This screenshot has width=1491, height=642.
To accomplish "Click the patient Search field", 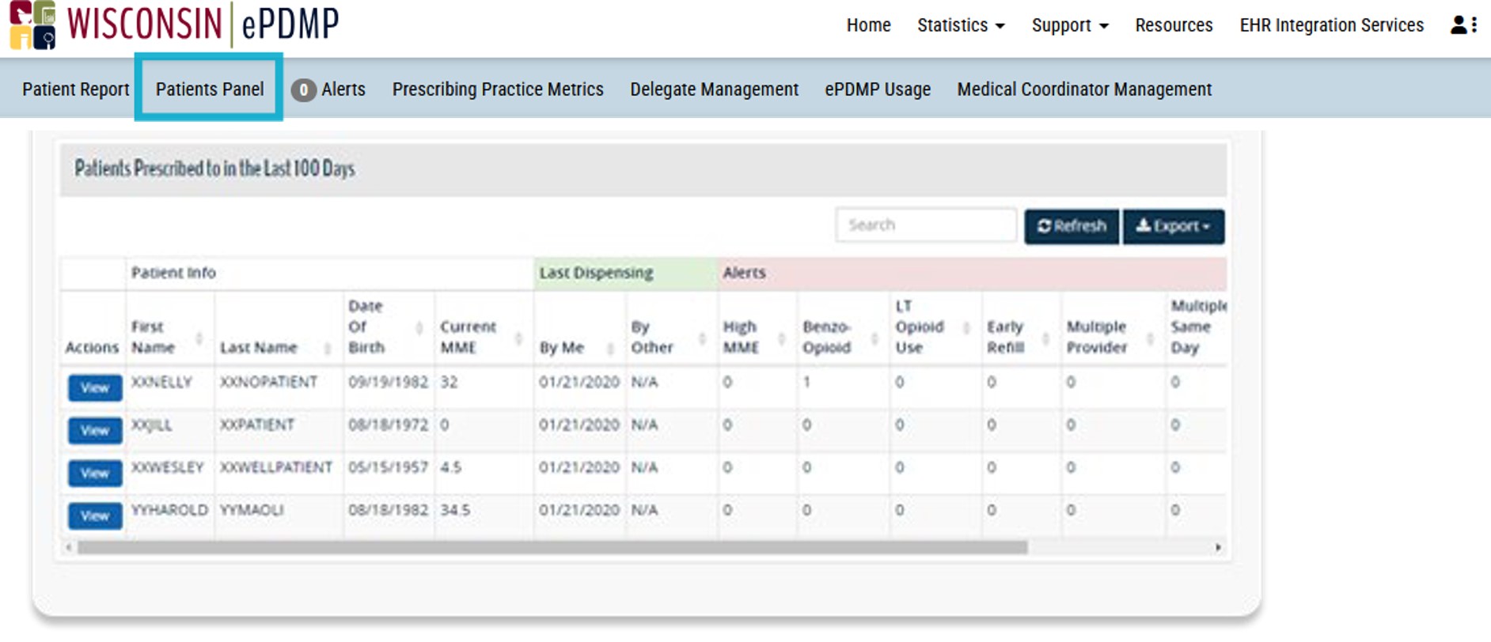I will (x=926, y=225).
